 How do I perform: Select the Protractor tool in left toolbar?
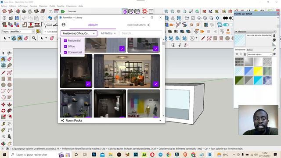[x=3, y=130]
